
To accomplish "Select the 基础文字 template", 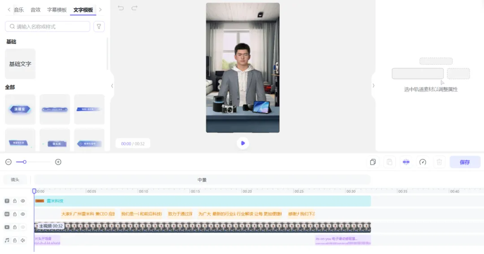I will click(x=20, y=64).
